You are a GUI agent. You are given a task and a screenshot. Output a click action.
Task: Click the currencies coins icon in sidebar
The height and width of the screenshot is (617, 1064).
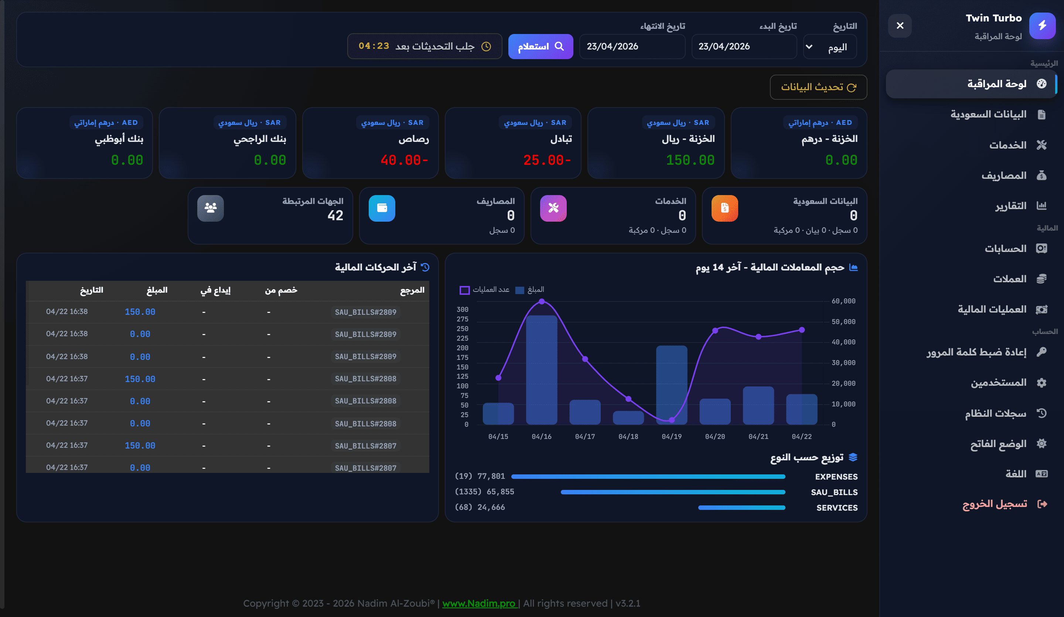(x=1041, y=279)
